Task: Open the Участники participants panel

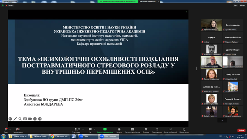Action: [x=76, y=130]
